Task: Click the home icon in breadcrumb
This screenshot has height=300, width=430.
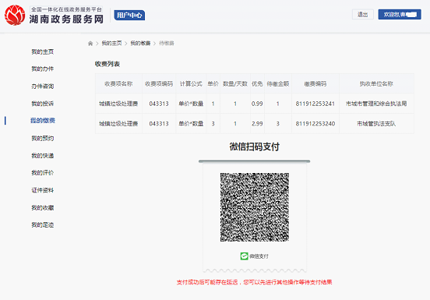Action: 90,44
